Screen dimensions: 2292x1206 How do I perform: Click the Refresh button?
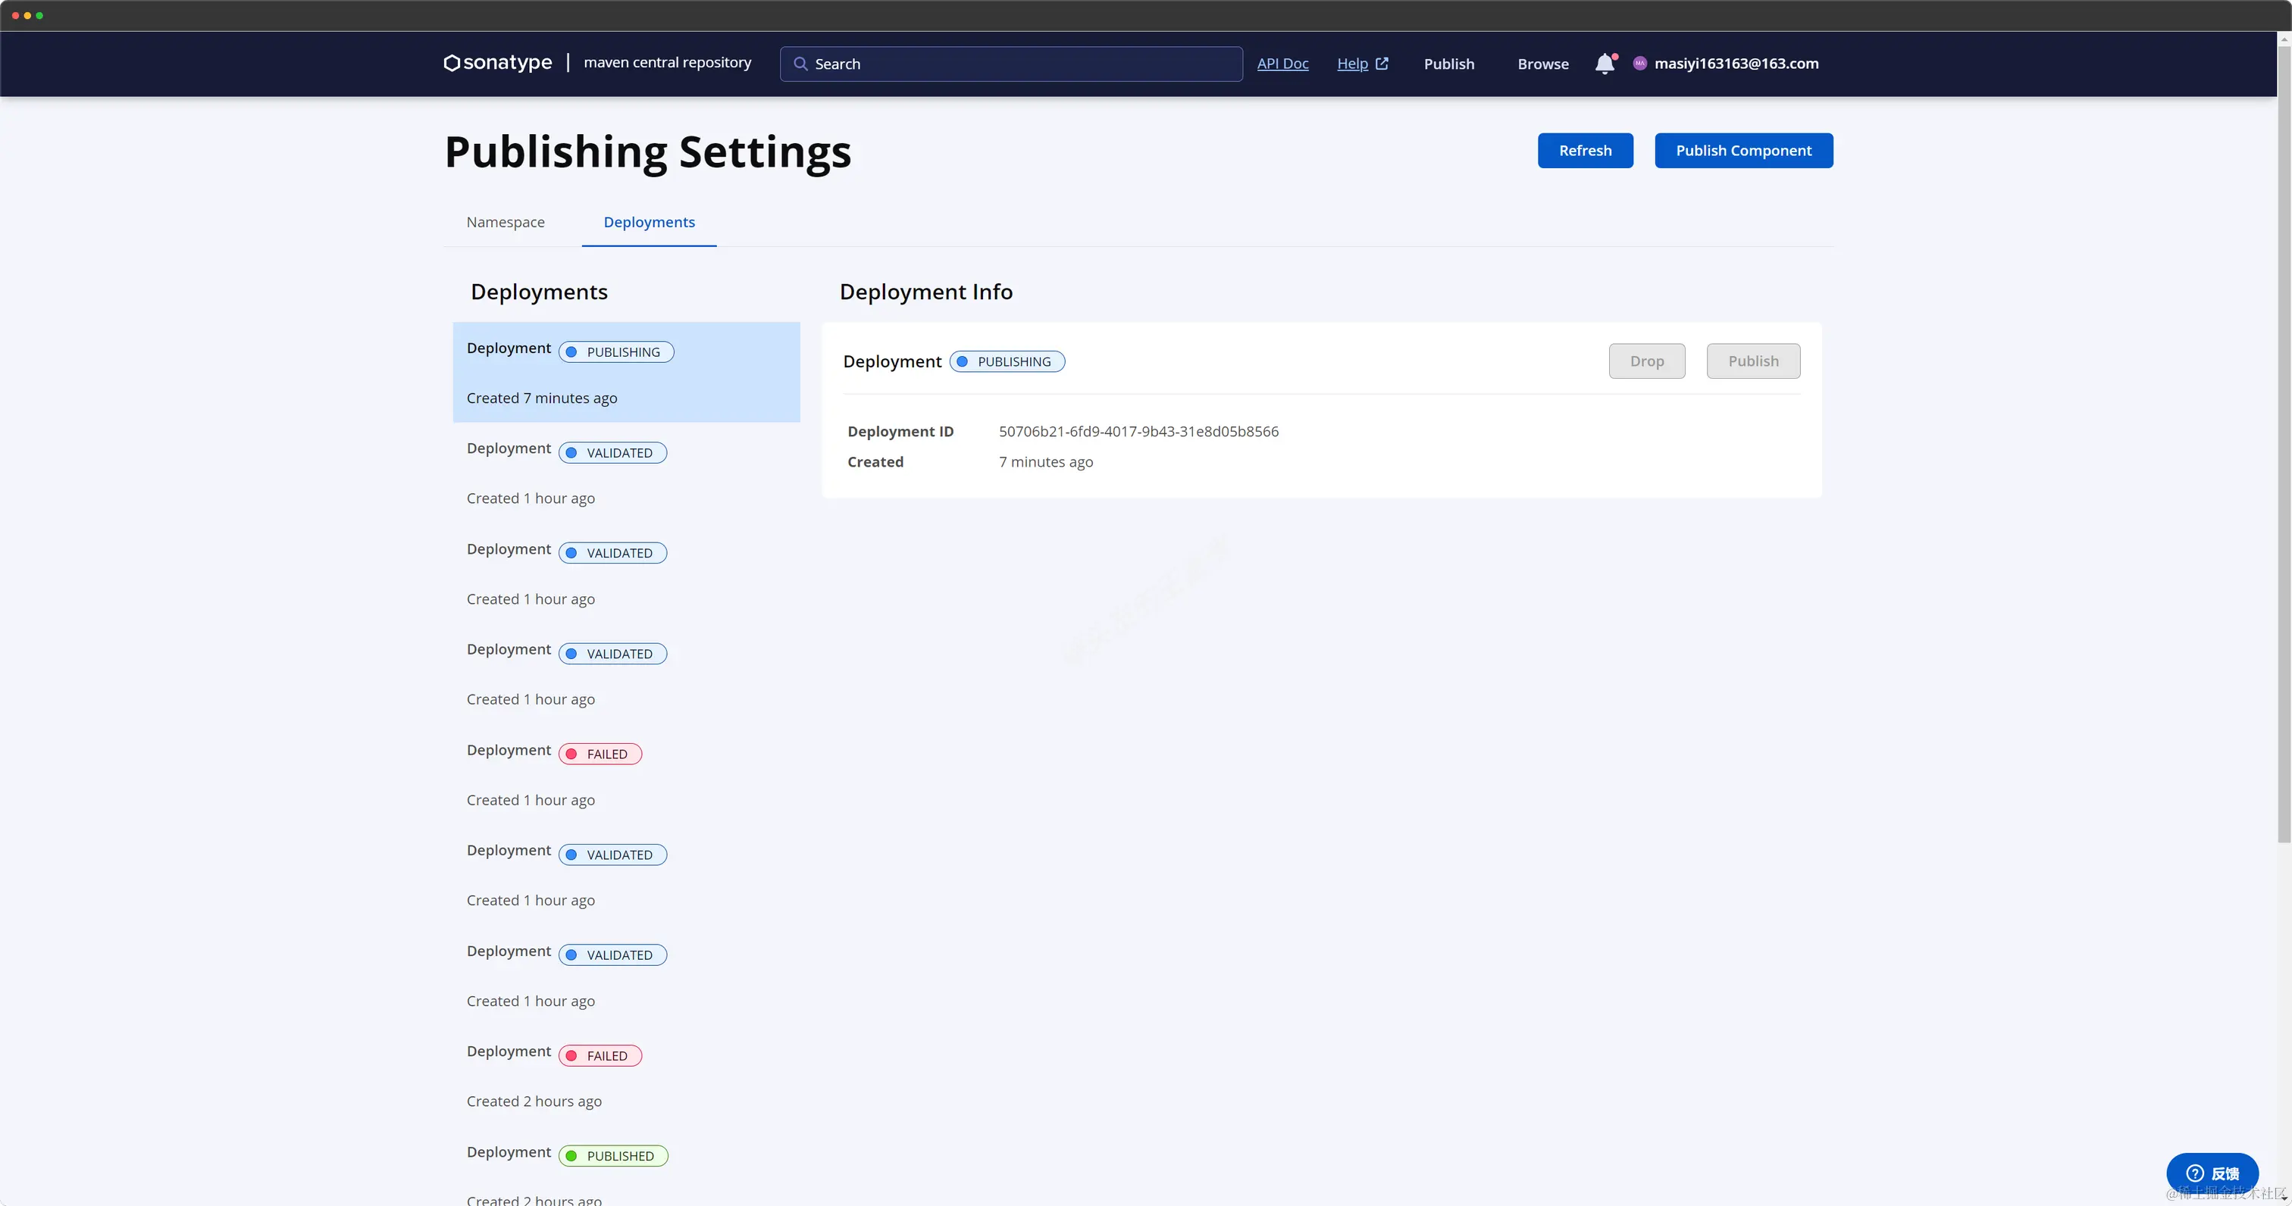1585,150
